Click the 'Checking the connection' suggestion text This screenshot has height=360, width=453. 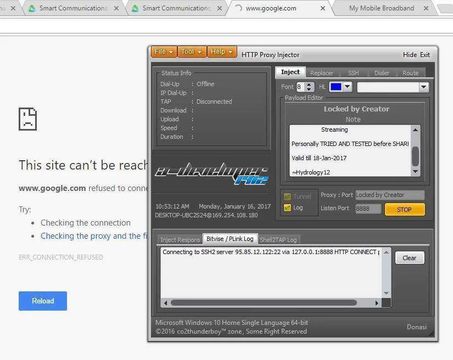point(86,223)
